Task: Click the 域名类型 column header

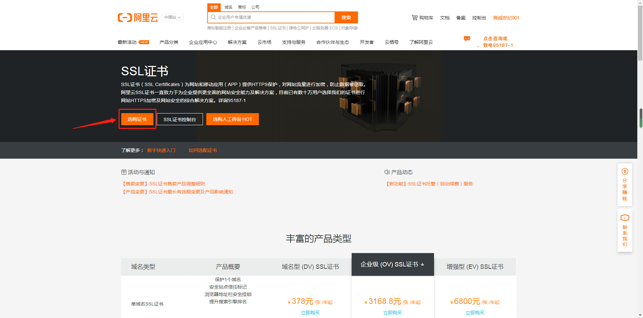Action: [x=143, y=267]
